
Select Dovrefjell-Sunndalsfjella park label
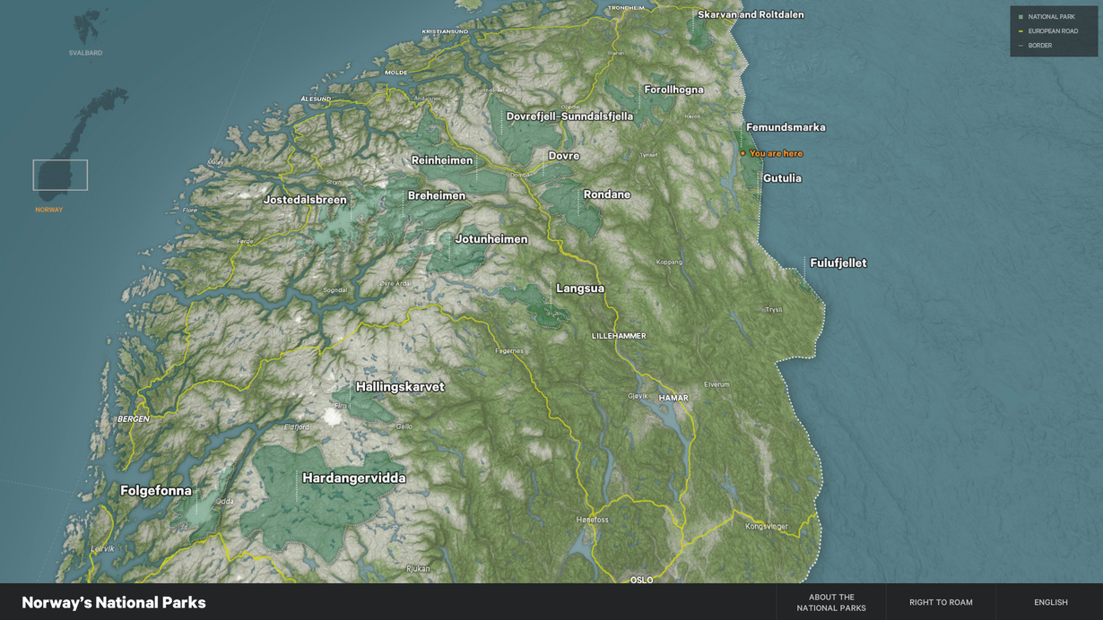569,116
